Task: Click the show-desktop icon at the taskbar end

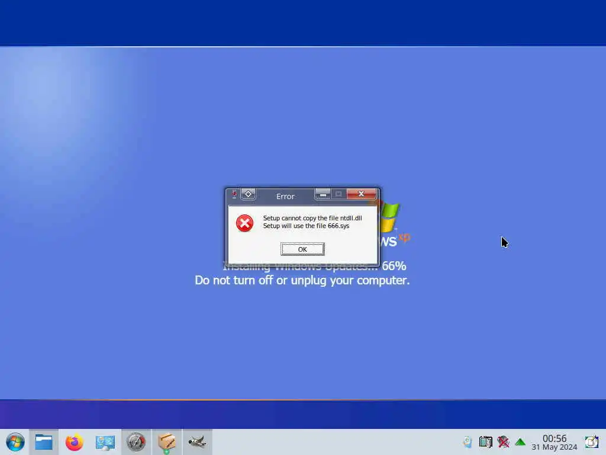Action: (x=591, y=442)
